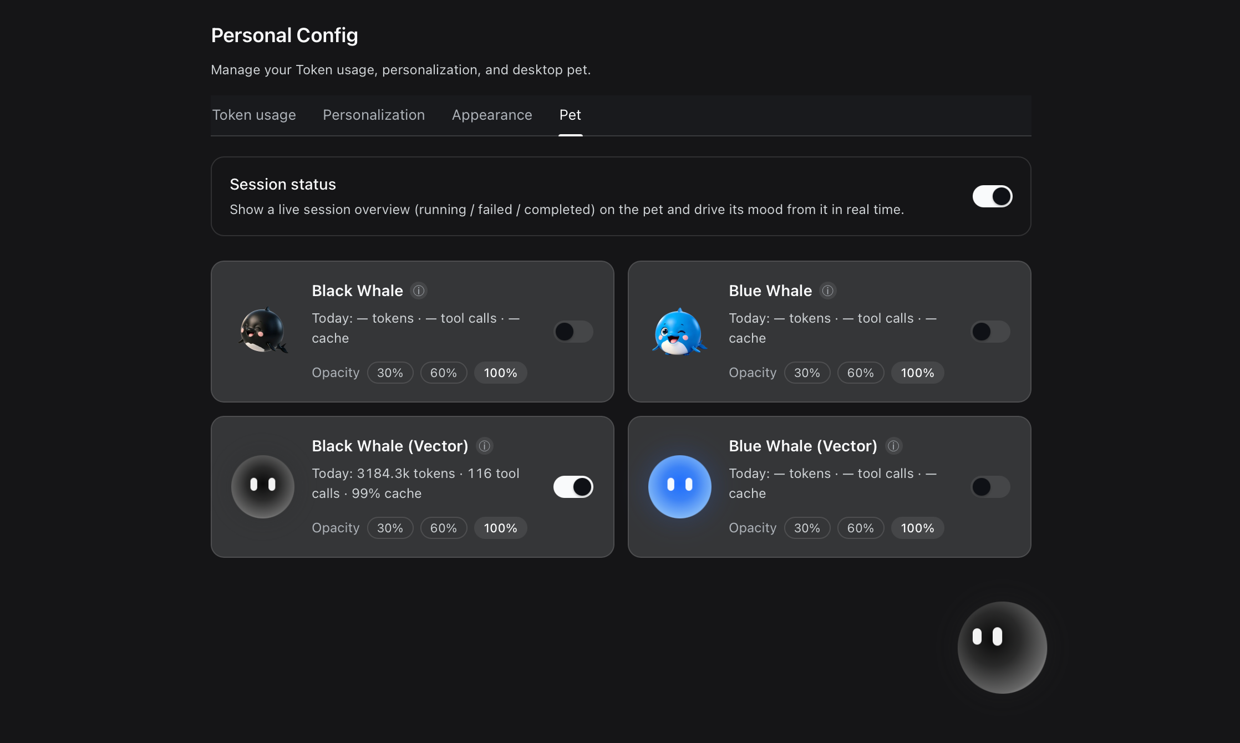This screenshot has height=743, width=1240.
Task: Open info icon for Black Whale (Vector)
Action: (x=485, y=446)
